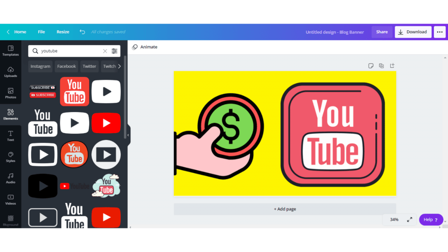448x252 pixels.
Task: Open the Background sidebar panel
Action: click(10, 220)
